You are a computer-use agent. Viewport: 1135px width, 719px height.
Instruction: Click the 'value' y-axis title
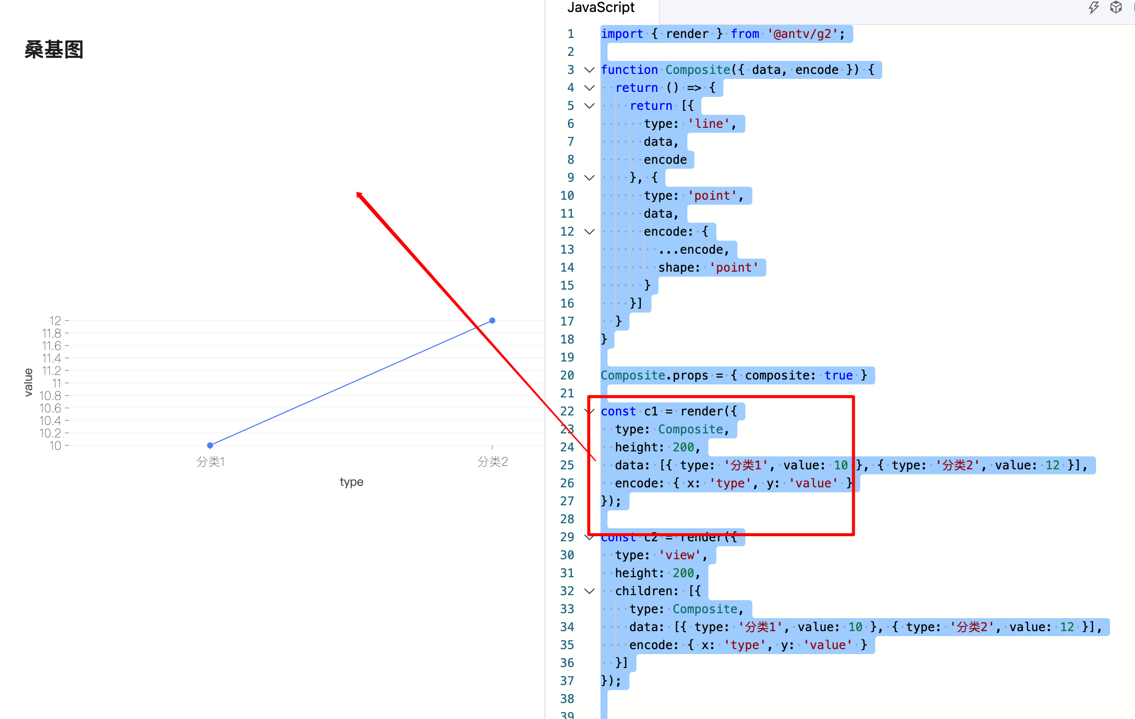pos(28,382)
